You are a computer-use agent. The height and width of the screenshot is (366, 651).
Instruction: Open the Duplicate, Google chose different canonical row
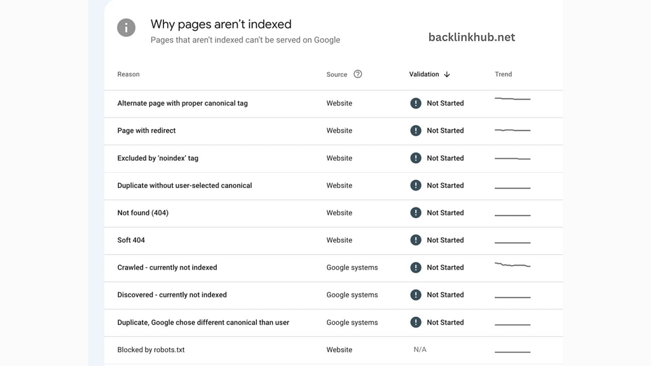pyautogui.click(x=203, y=322)
